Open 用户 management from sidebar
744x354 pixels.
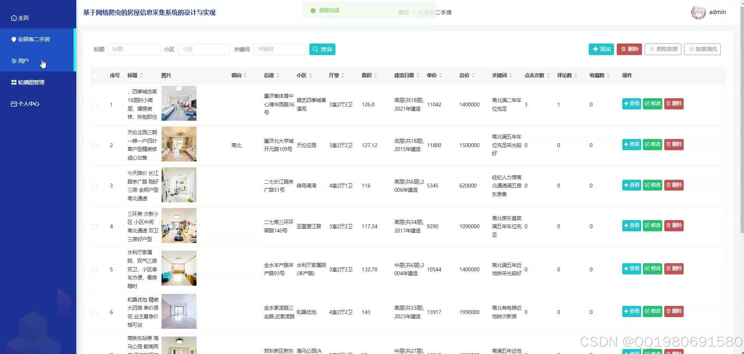pyautogui.click(x=22, y=61)
